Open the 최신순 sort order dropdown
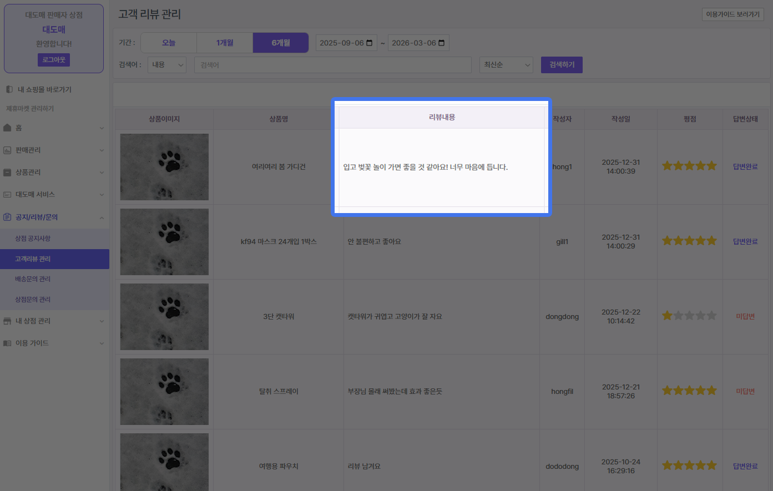Viewport: 773px width, 491px height. pyautogui.click(x=506, y=65)
